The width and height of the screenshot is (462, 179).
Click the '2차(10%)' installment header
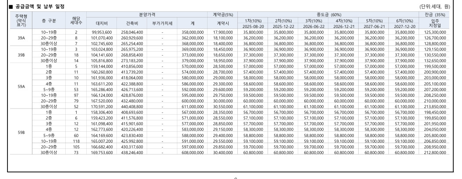click(283, 21)
